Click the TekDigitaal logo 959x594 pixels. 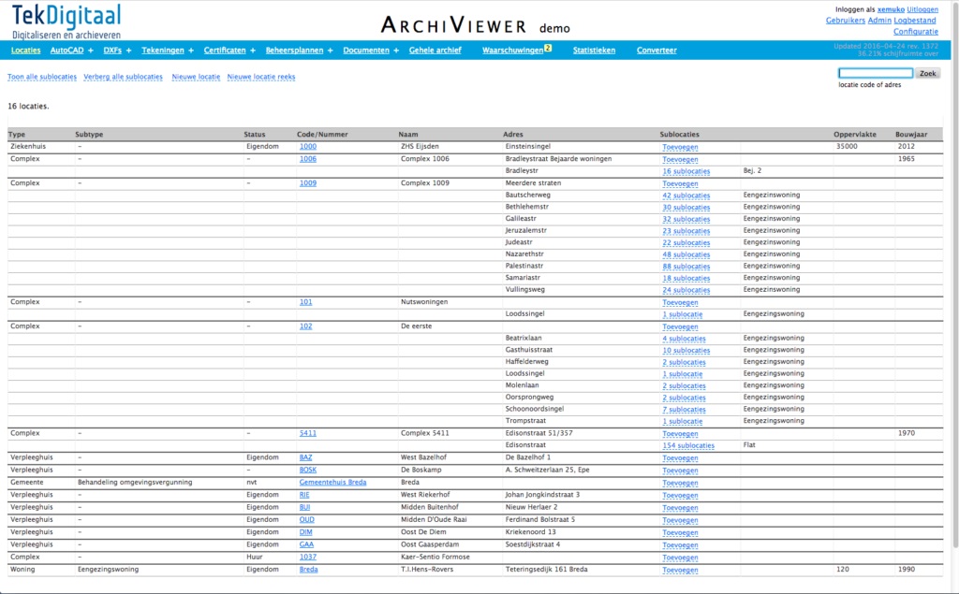pos(66,22)
